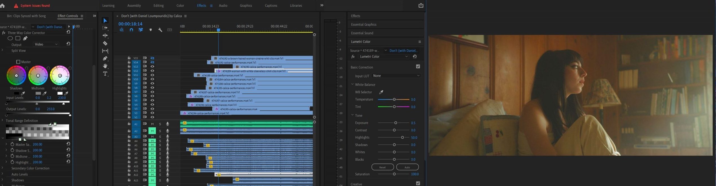Create 4-point rectangle mask

pyautogui.click(x=18, y=38)
